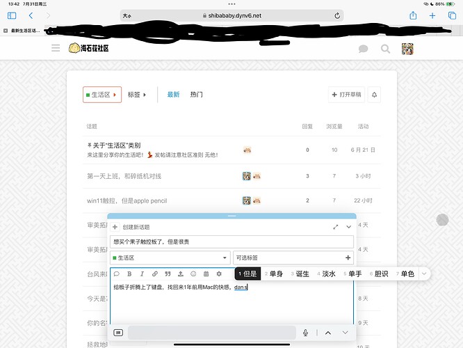This screenshot has height=348, width=463.
Task: Choose IME candidate 胆识
Action: click(379, 274)
